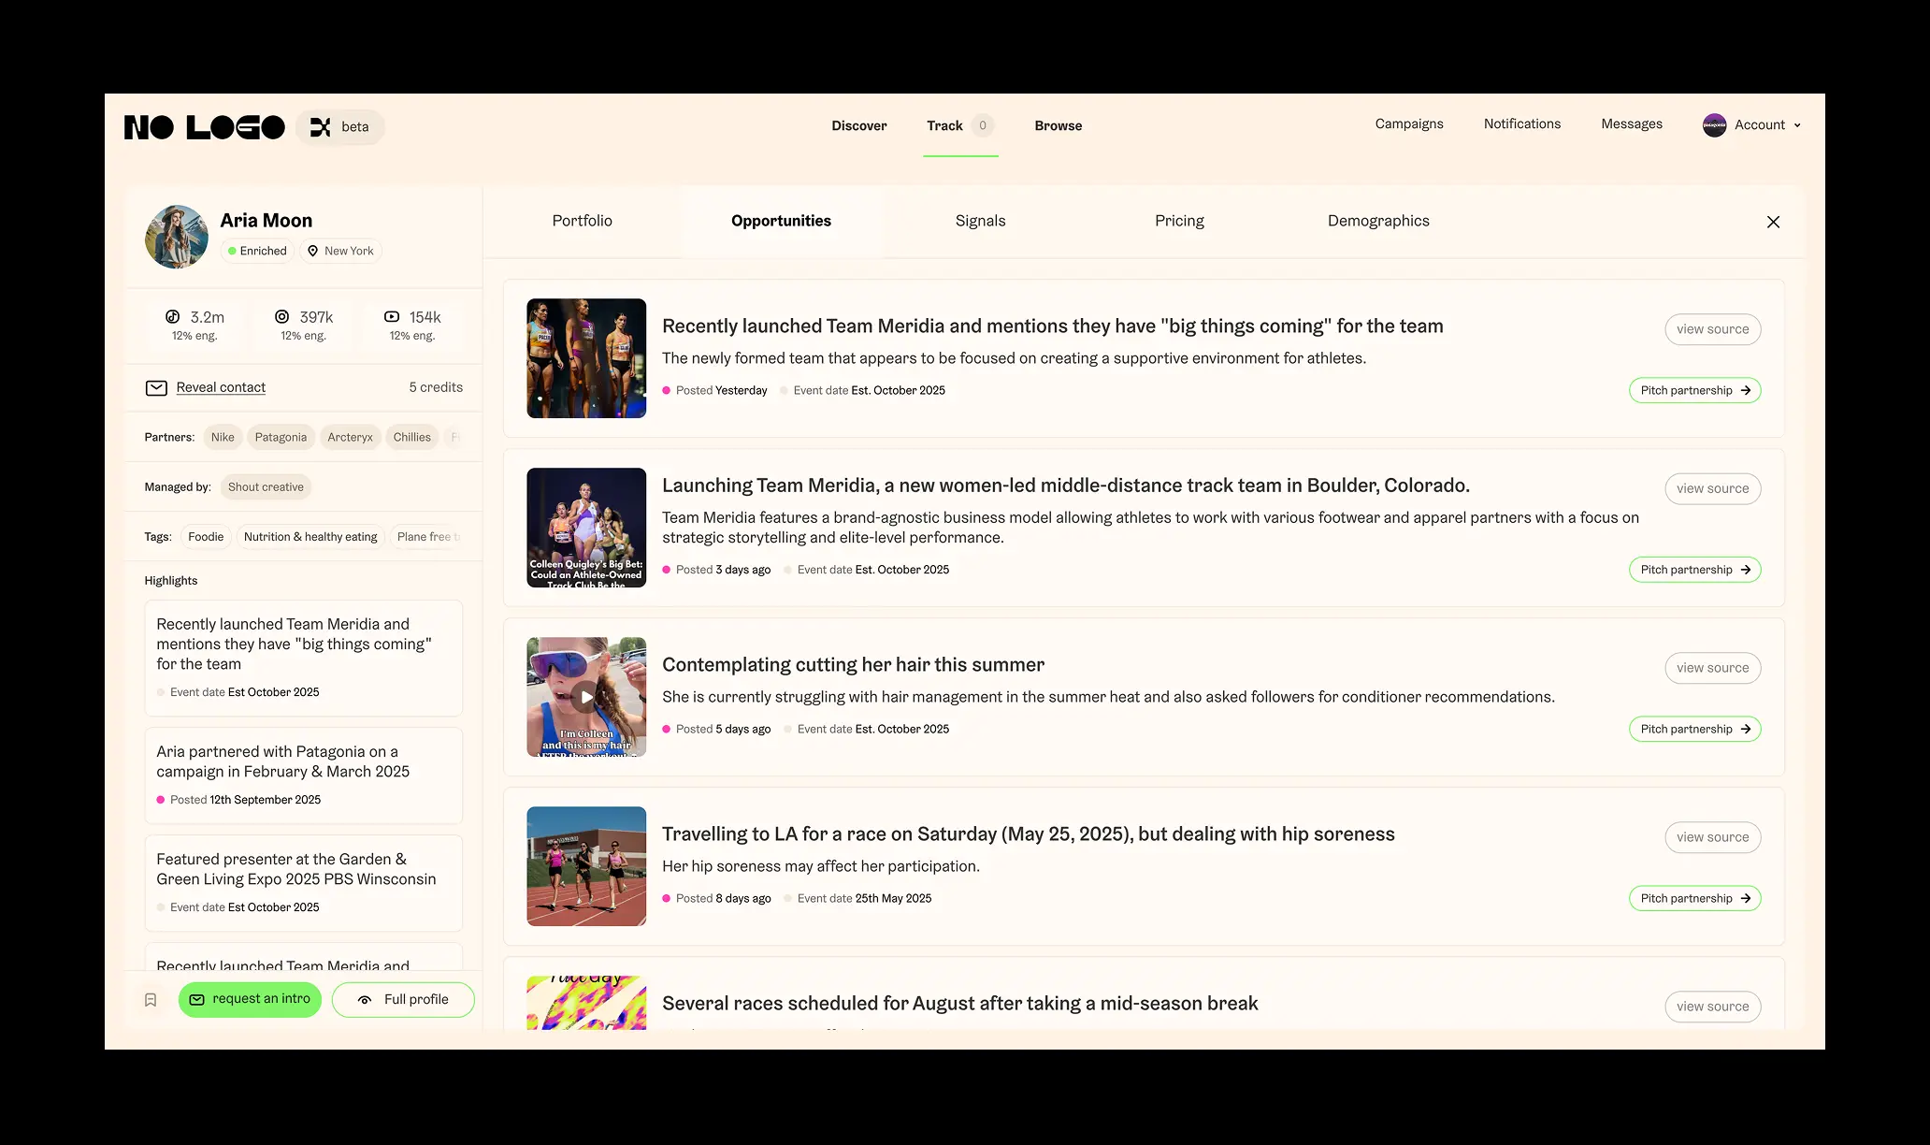The image size is (1930, 1145).
Task: Select the Patagonia partner tag
Action: click(281, 437)
